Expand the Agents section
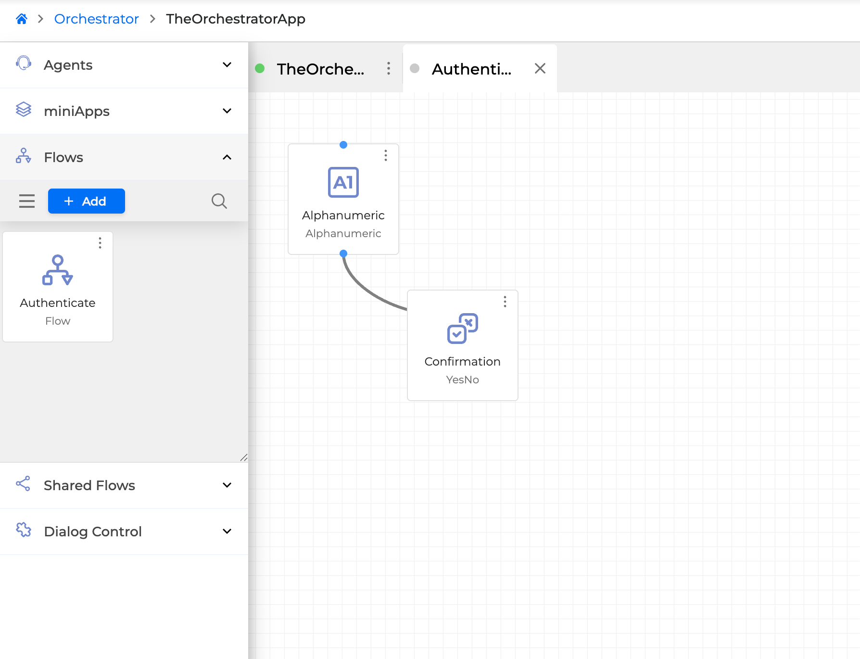The image size is (860, 659). [x=227, y=65]
